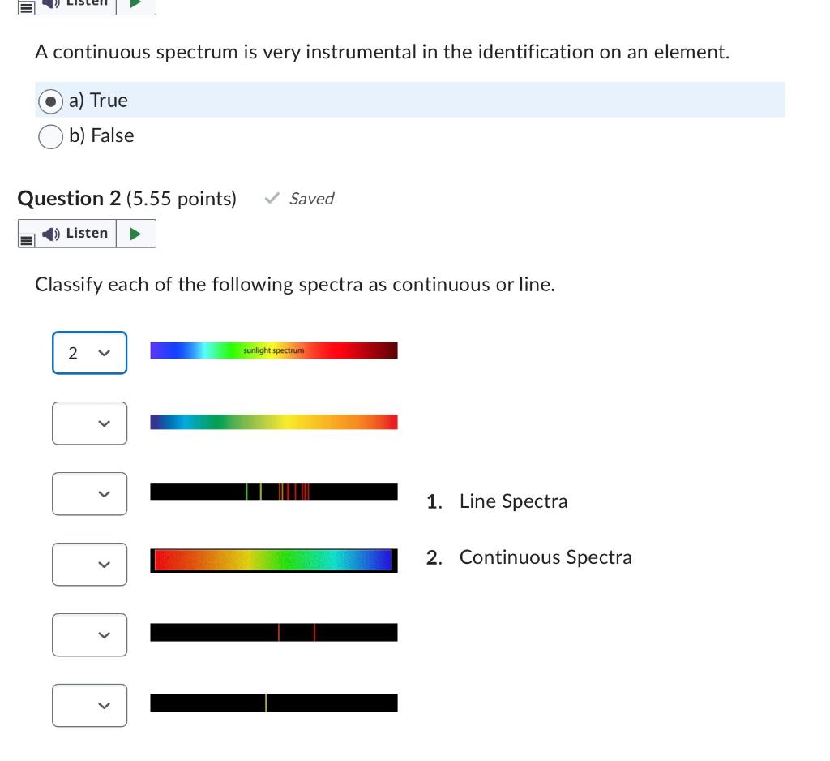Viewport: 830px width, 761px height.
Task: Play Question 2 audio with green arrow
Action: pyautogui.click(x=135, y=234)
